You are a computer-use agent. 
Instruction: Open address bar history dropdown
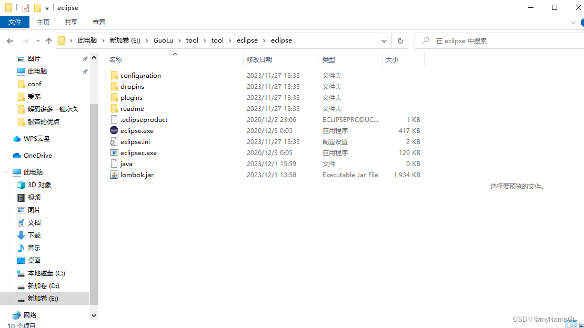[x=384, y=41]
